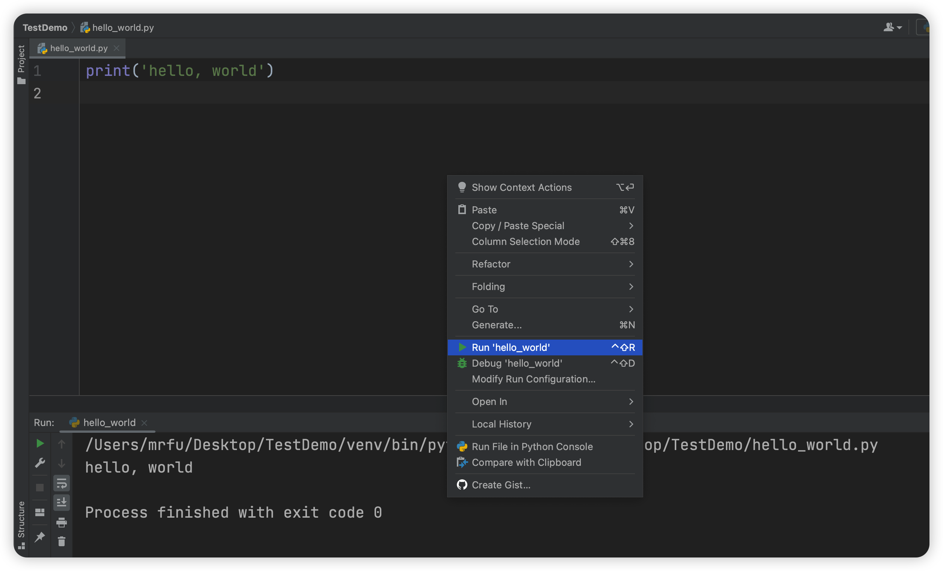Click the print output printer icon

62,523
